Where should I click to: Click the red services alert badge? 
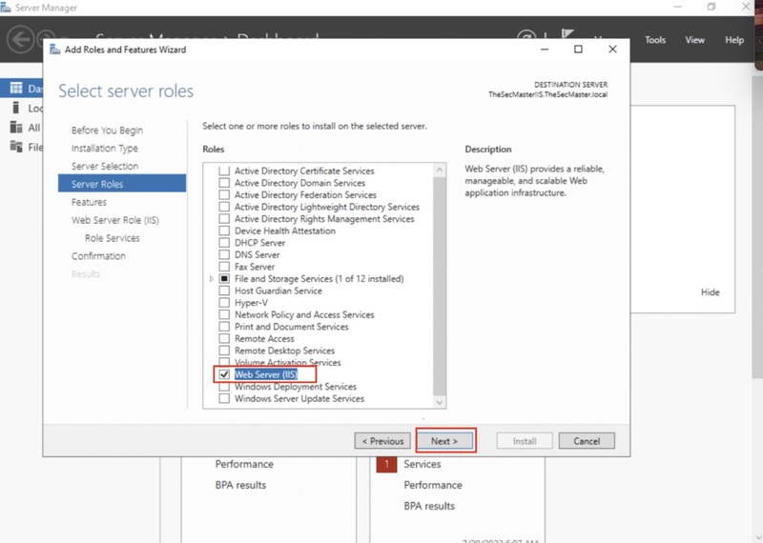pos(386,464)
